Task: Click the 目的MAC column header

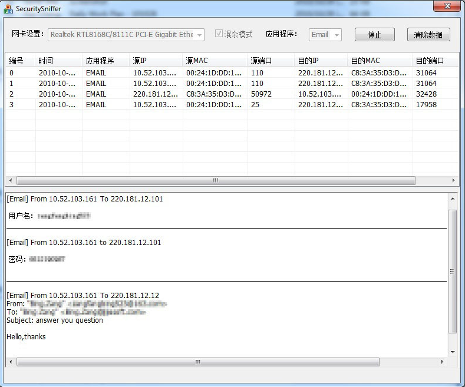Action: [x=380, y=61]
